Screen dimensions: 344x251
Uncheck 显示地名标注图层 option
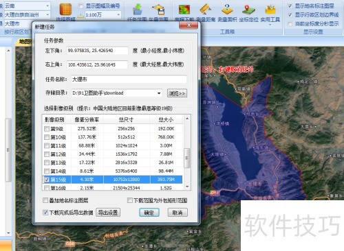click(x=290, y=6)
